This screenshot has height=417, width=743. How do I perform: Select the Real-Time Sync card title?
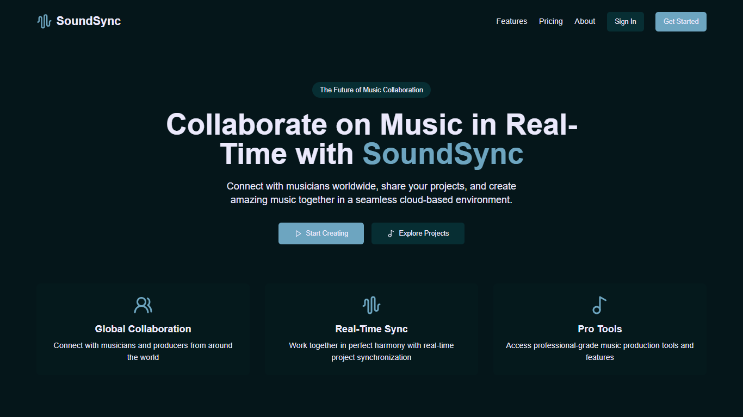point(371,329)
